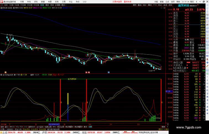Click the pencil draw icon in right sidebar

(x=207, y=66)
